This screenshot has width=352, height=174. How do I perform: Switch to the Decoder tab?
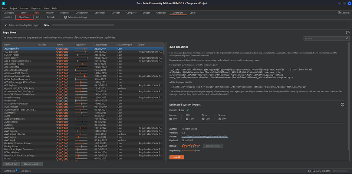[116, 13]
